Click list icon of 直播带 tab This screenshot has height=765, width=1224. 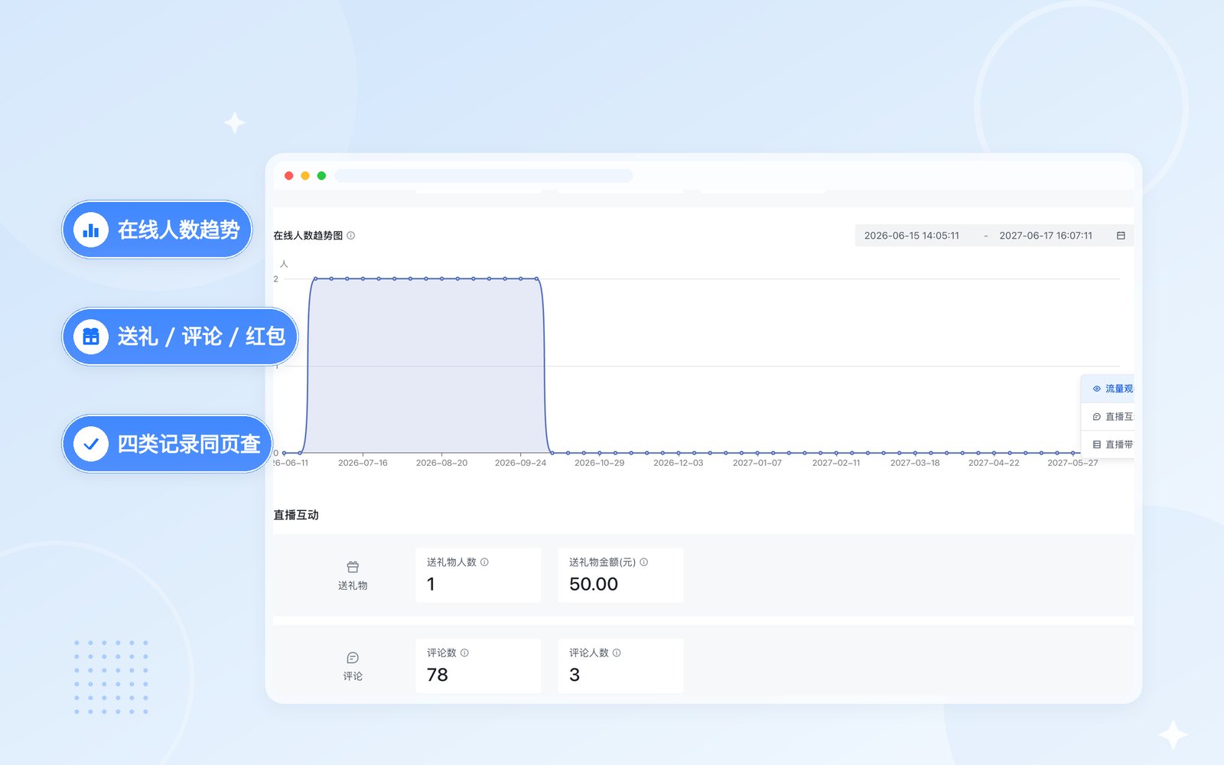pyautogui.click(x=1097, y=444)
